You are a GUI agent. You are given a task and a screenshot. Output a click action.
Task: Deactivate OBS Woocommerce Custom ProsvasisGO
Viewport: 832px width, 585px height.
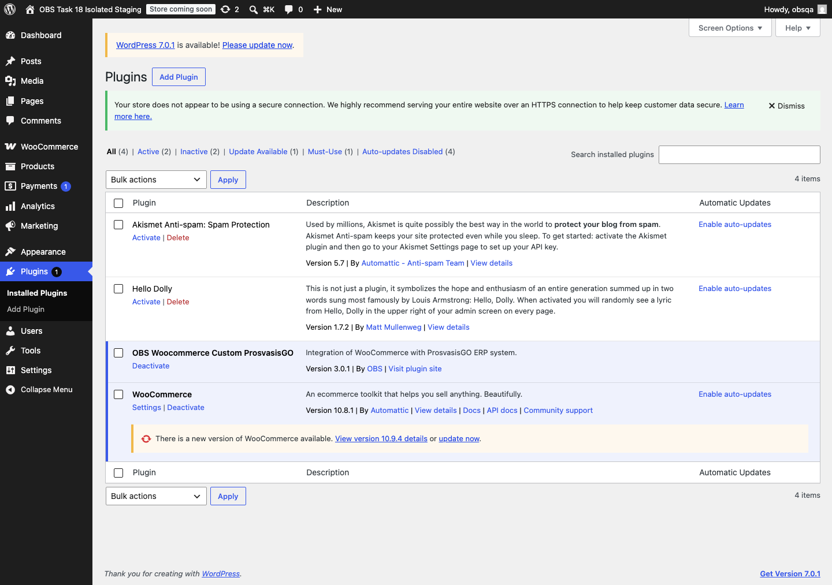coord(151,366)
